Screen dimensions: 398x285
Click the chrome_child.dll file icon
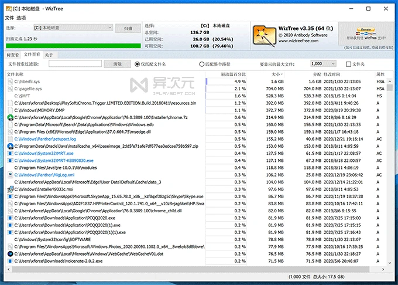(10, 211)
